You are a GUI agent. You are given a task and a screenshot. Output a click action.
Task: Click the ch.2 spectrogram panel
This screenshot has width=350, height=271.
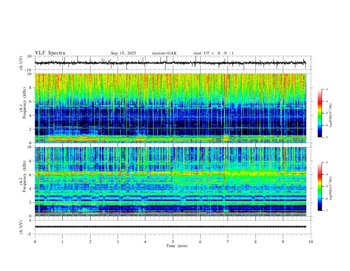pyautogui.click(x=171, y=182)
